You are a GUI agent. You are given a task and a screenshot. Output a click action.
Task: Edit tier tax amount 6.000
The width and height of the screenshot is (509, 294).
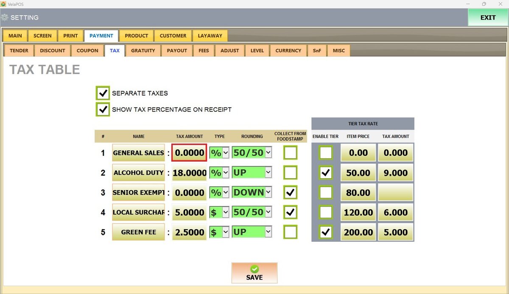395,212
